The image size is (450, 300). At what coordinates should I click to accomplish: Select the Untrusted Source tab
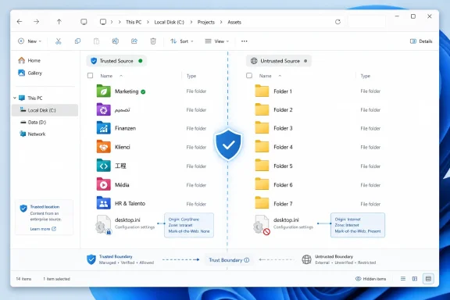click(279, 61)
